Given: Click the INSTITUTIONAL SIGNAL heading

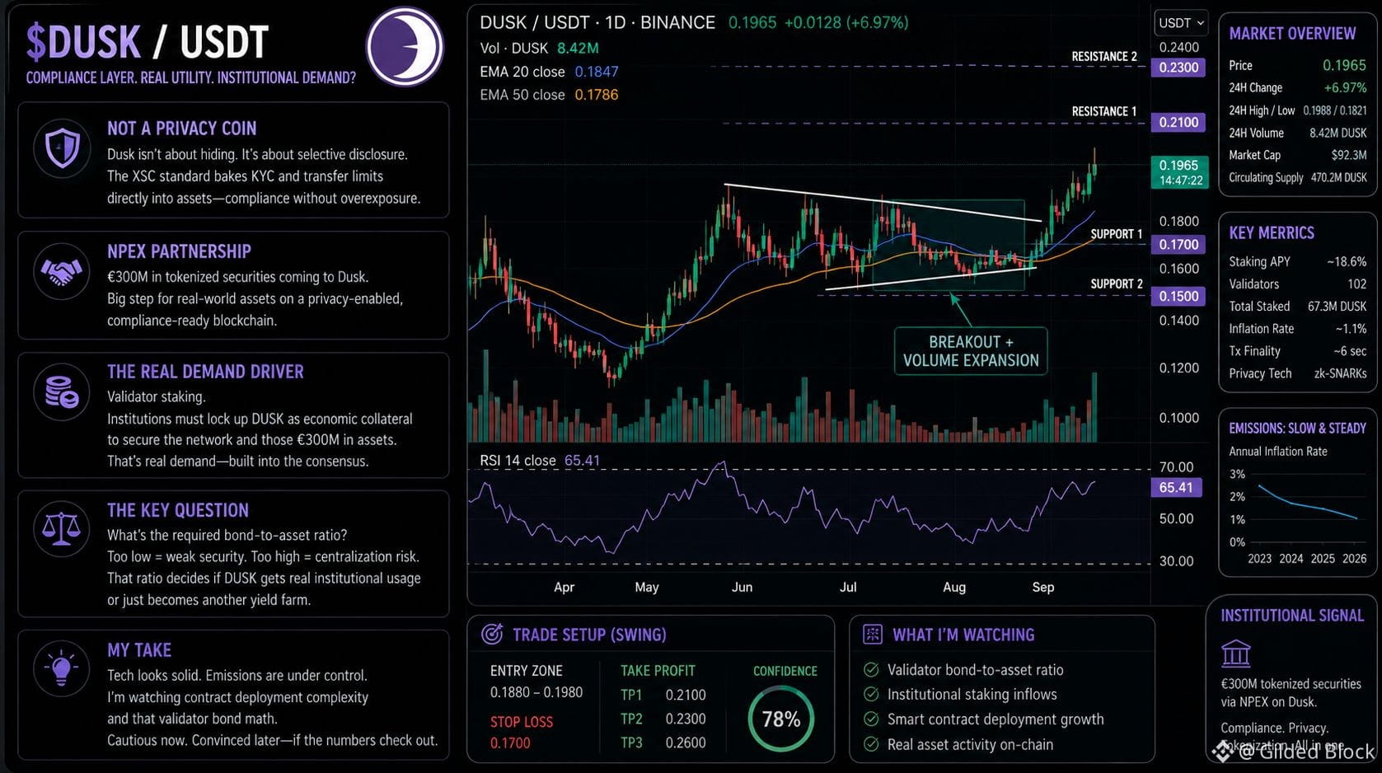Looking at the screenshot, I should click(x=1292, y=616).
